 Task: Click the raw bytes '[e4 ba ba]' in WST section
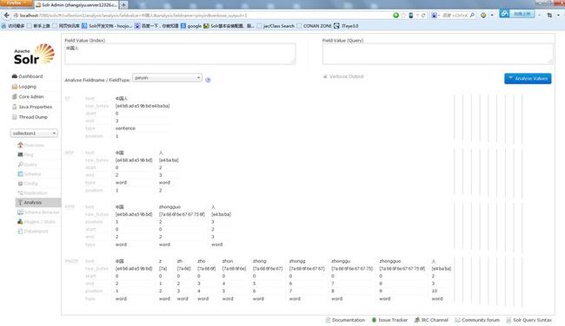169,160
